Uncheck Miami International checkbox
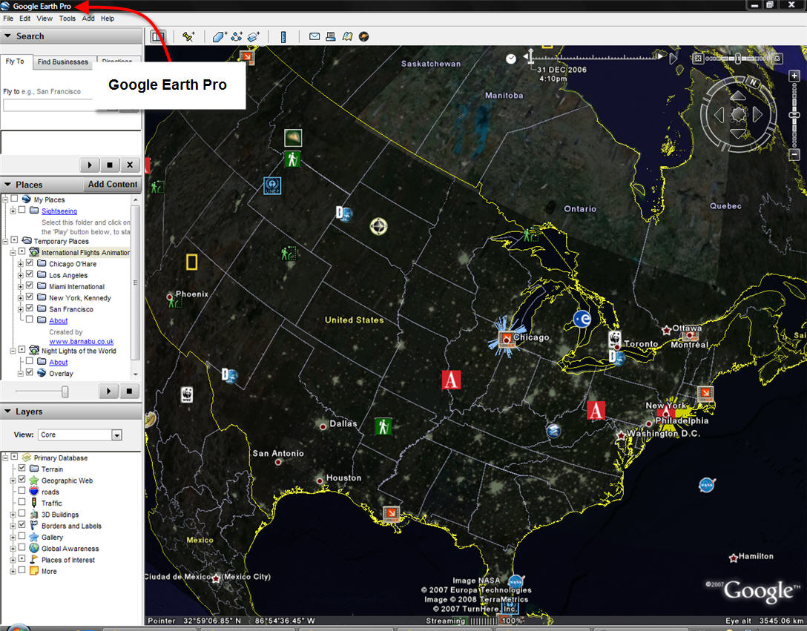Screen dimensions: 807x631 30,285
